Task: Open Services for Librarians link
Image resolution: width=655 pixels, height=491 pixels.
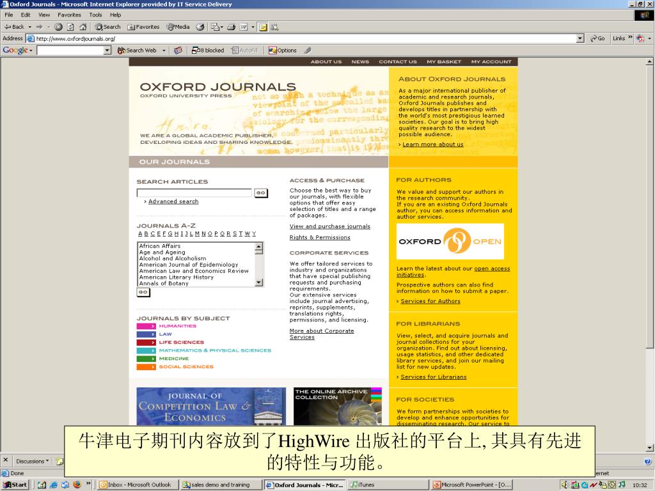Action: pos(434,377)
